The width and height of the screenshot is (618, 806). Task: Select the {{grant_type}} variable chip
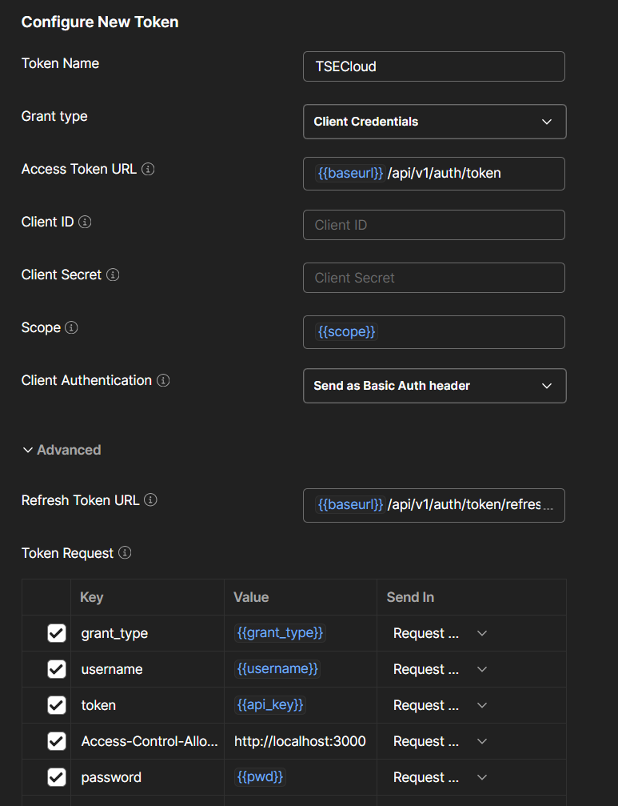280,632
